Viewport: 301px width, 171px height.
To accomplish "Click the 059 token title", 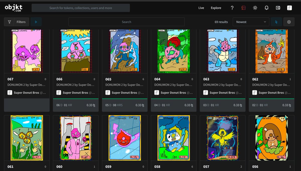I will (x=108, y=167).
